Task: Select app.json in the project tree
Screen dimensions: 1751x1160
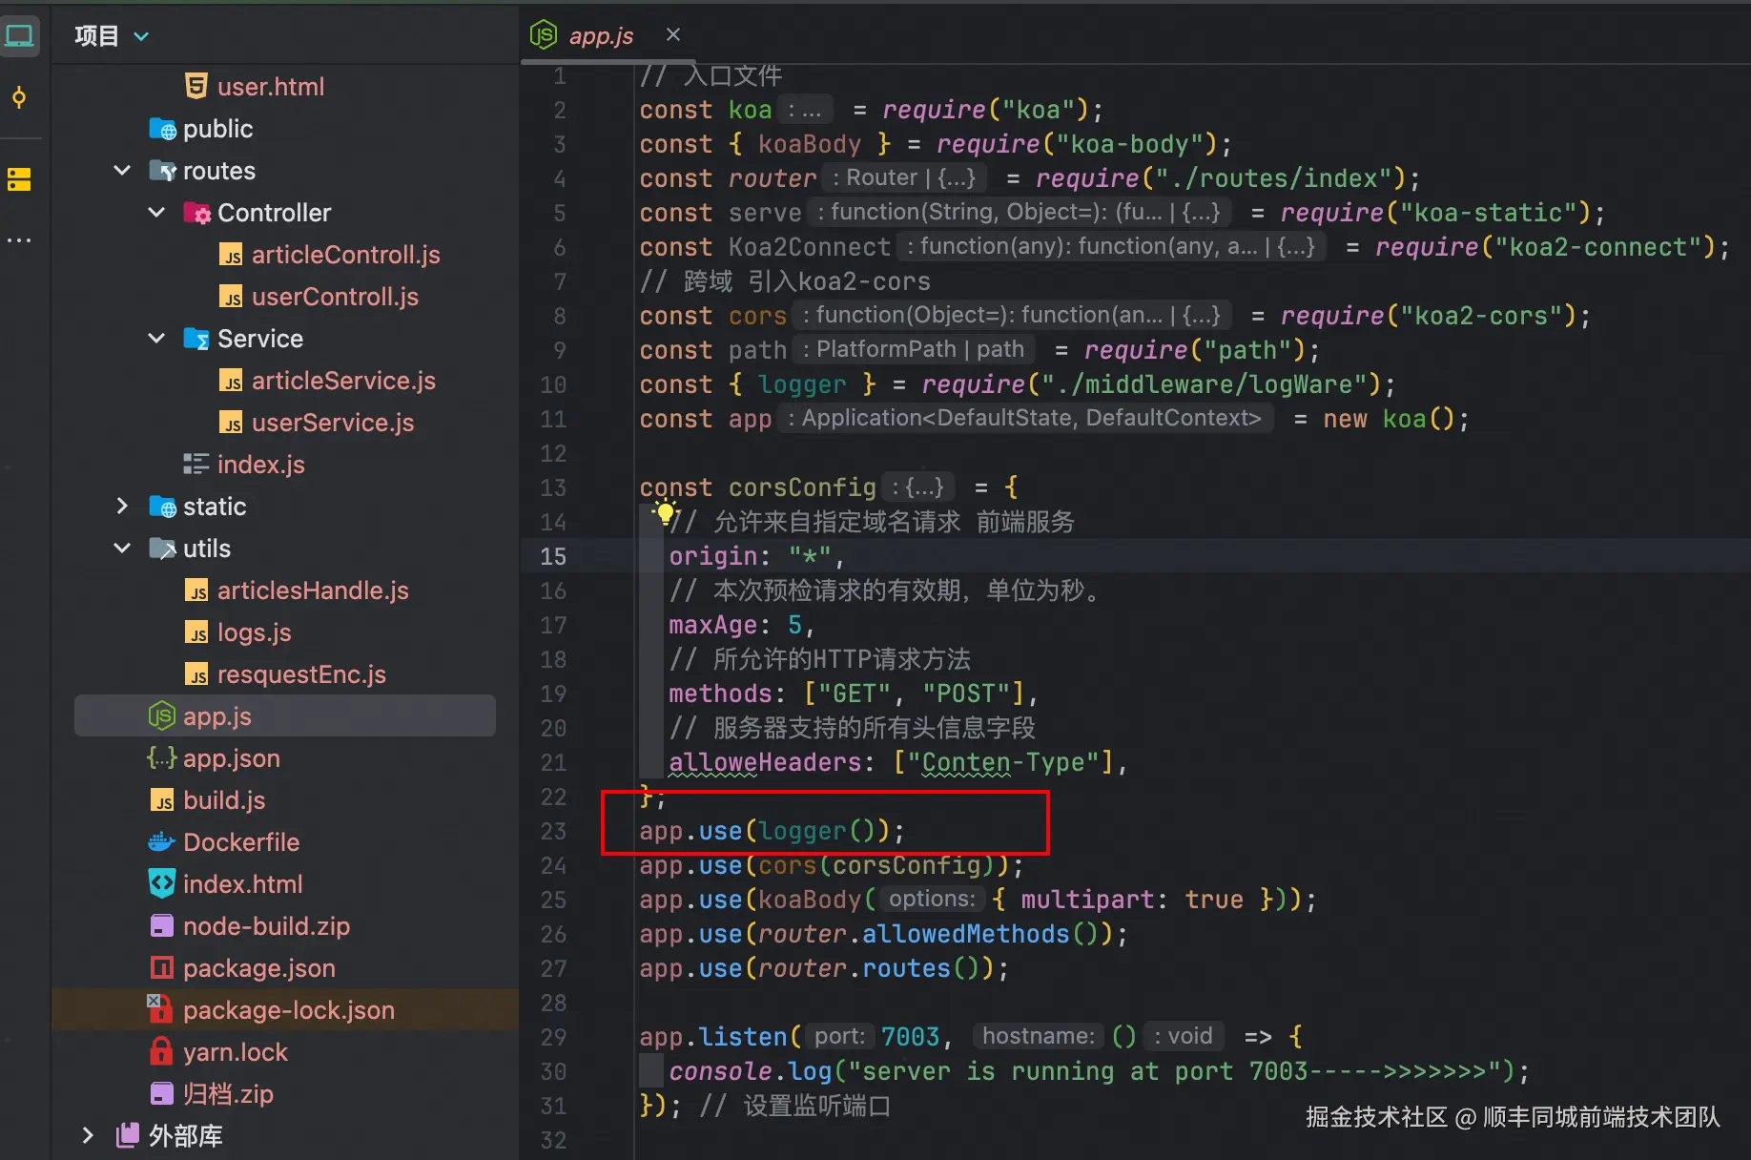Action: pos(231,758)
